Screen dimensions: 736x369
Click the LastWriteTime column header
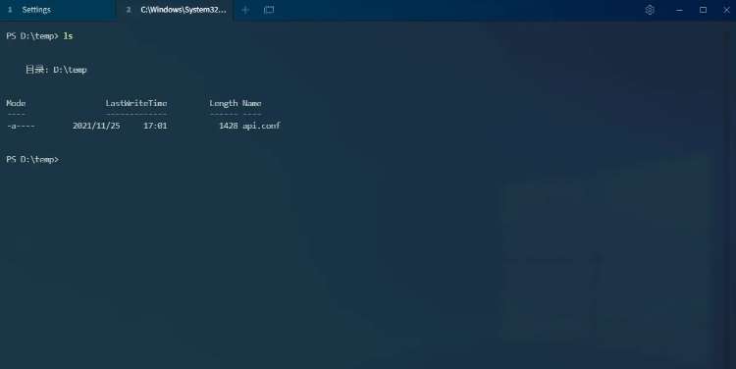click(x=136, y=103)
